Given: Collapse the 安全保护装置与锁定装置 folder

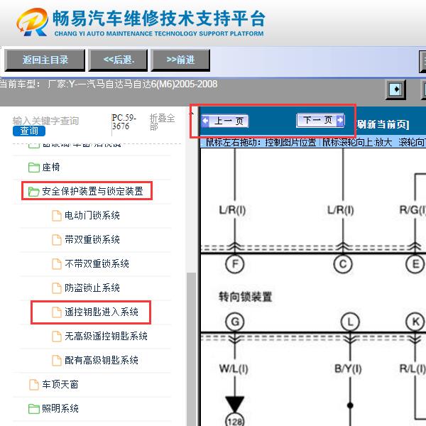Looking at the screenshot, I should [92, 191].
